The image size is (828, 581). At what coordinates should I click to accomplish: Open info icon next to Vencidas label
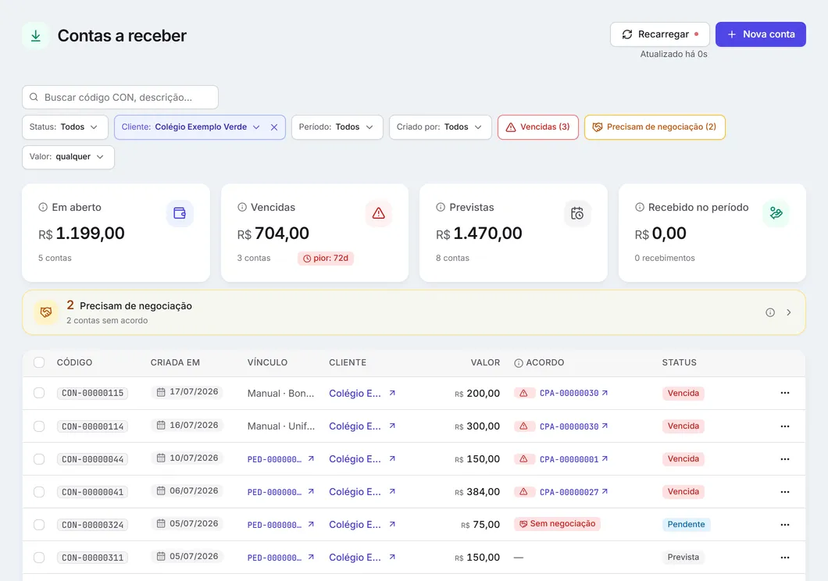coord(242,208)
